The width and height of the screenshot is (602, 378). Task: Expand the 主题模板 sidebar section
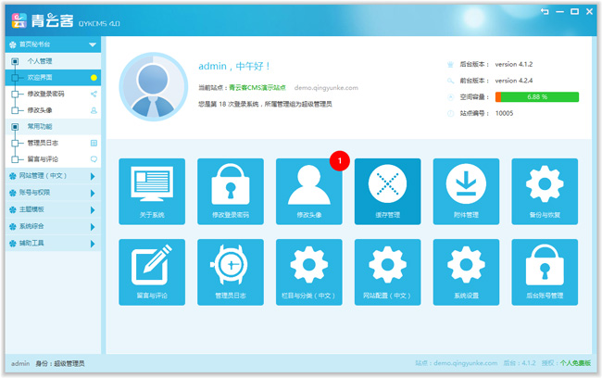point(53,209)
